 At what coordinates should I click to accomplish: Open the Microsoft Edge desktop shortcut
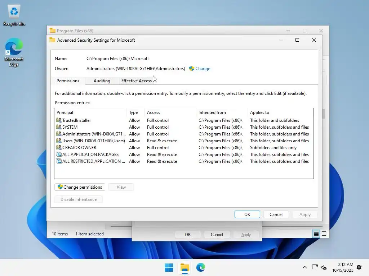(14, 52)
